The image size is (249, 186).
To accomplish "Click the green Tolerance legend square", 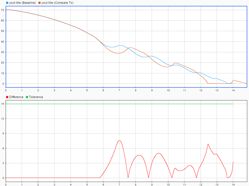I will pyautogui.click(x=27, y=97).
